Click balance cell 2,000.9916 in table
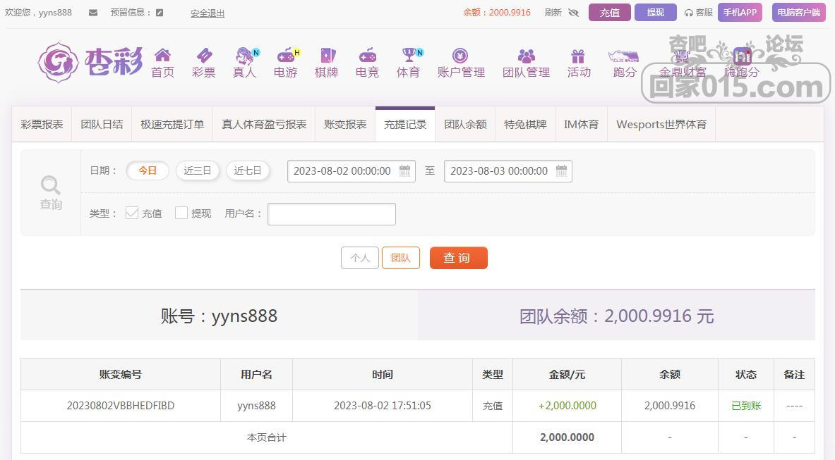 coord(670,406)
